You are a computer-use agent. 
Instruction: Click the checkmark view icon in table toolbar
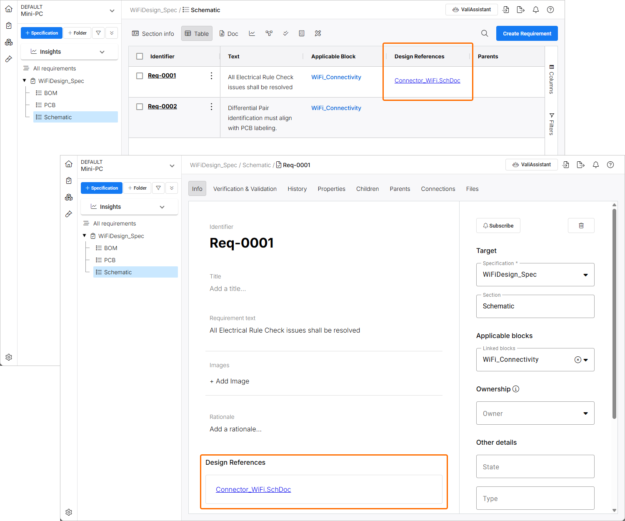(285, 33)
